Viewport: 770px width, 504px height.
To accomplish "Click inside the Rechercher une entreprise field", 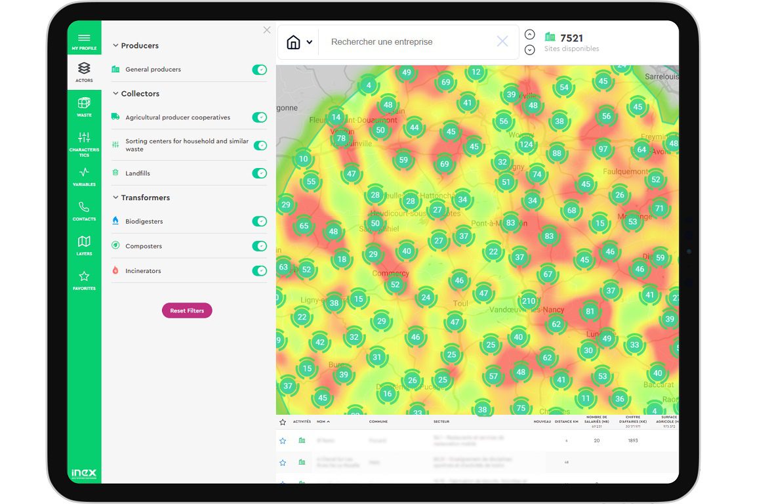I will click(407, 41).
